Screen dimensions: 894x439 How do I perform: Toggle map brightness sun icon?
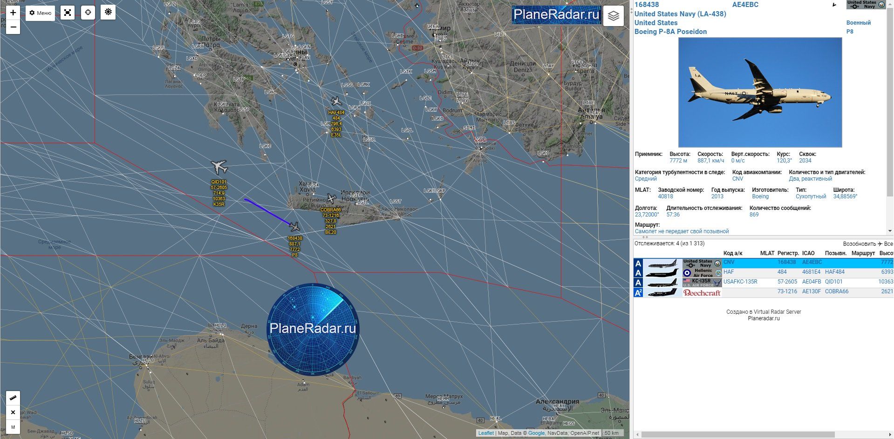[x=108, y=12]
